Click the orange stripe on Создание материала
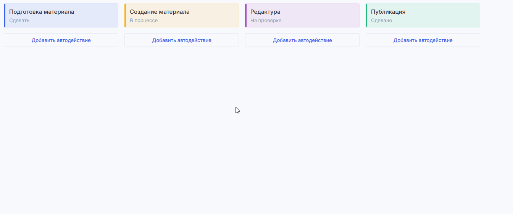 (x=125, y=16)
